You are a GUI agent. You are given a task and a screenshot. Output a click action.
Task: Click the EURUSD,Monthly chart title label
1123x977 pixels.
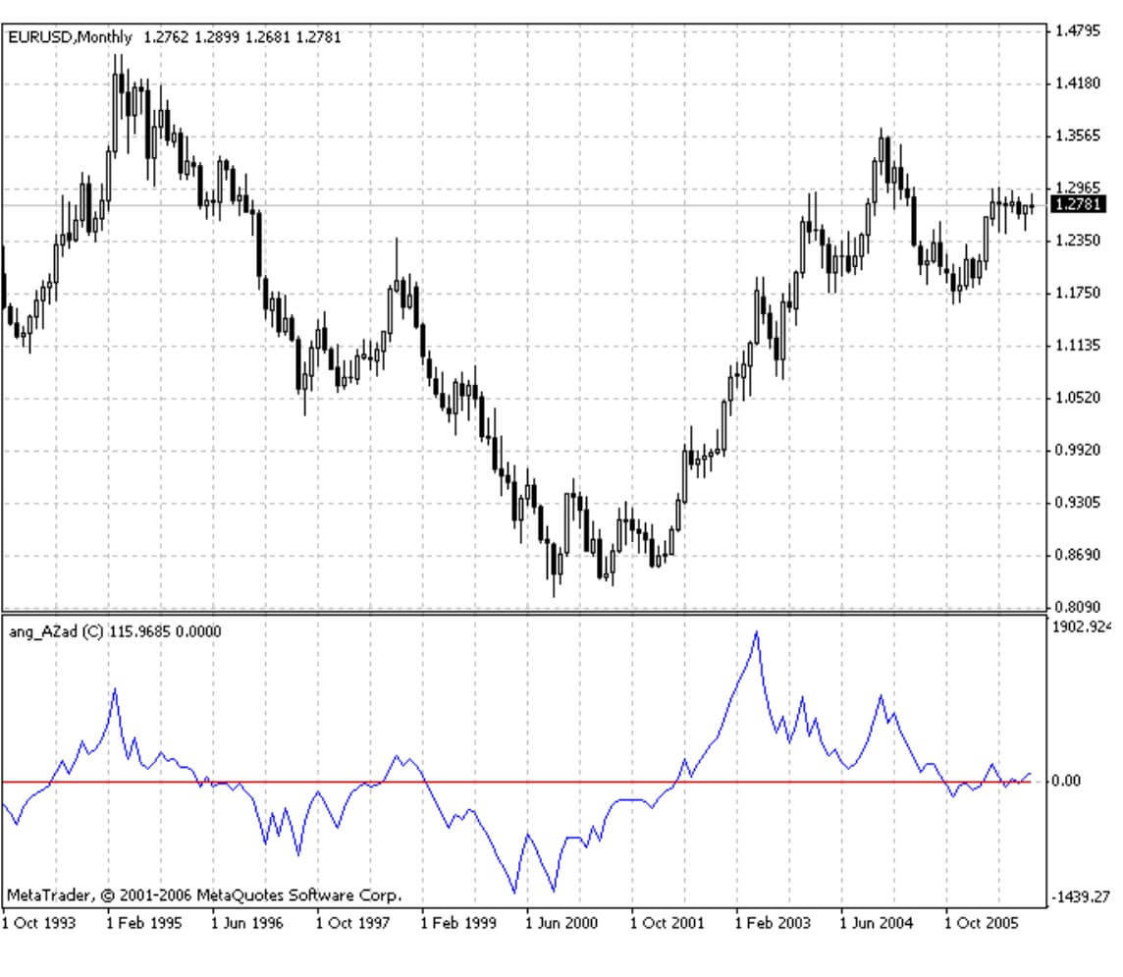(69, 37)
